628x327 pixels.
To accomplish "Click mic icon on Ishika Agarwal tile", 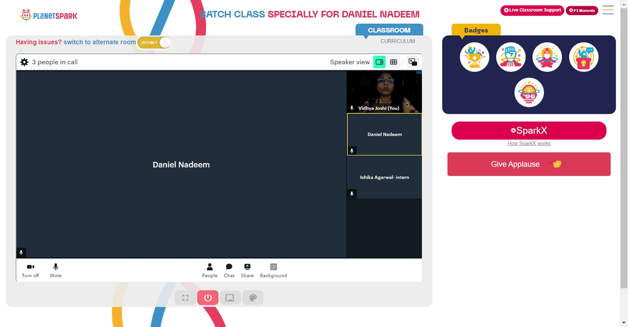I will point(352,194).
